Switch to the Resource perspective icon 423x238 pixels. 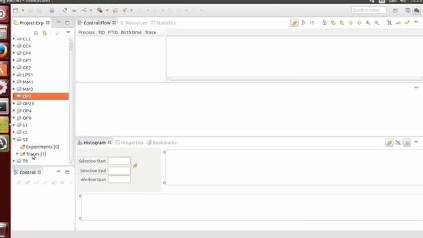click(408, 11)
